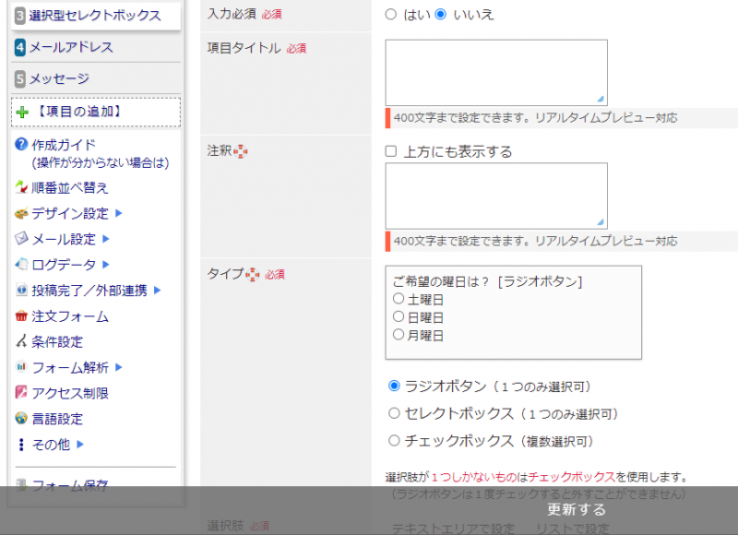Screen dimensions: 738x535
Task: Expand the 投稿完了／外部連携 submenu arrow
Action: click(x=158, y=291)
